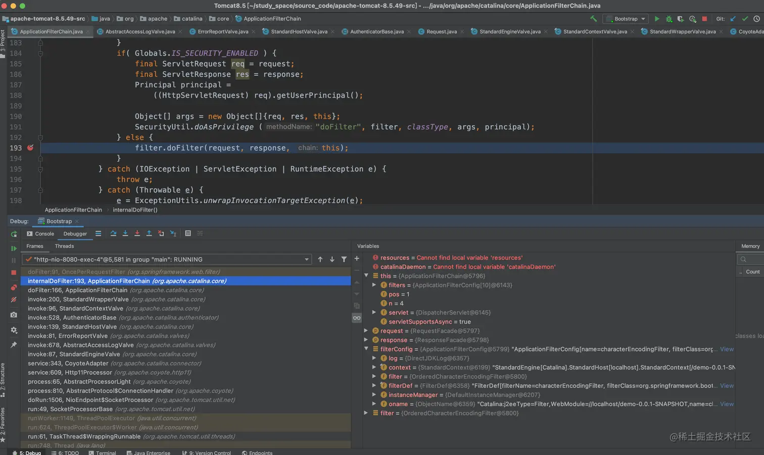Viewport: 764px width, 455px height.
Task: Switch to the Console tab
Action: (x=40, y=234)
